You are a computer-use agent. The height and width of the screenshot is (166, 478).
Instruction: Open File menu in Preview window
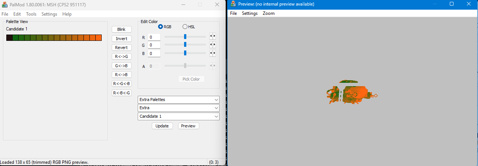pos(233,13)
